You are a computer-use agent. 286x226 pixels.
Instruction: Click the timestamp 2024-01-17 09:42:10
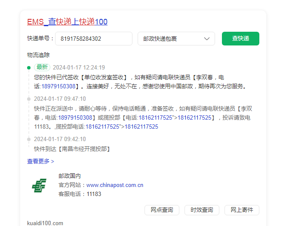pos(60,139)
